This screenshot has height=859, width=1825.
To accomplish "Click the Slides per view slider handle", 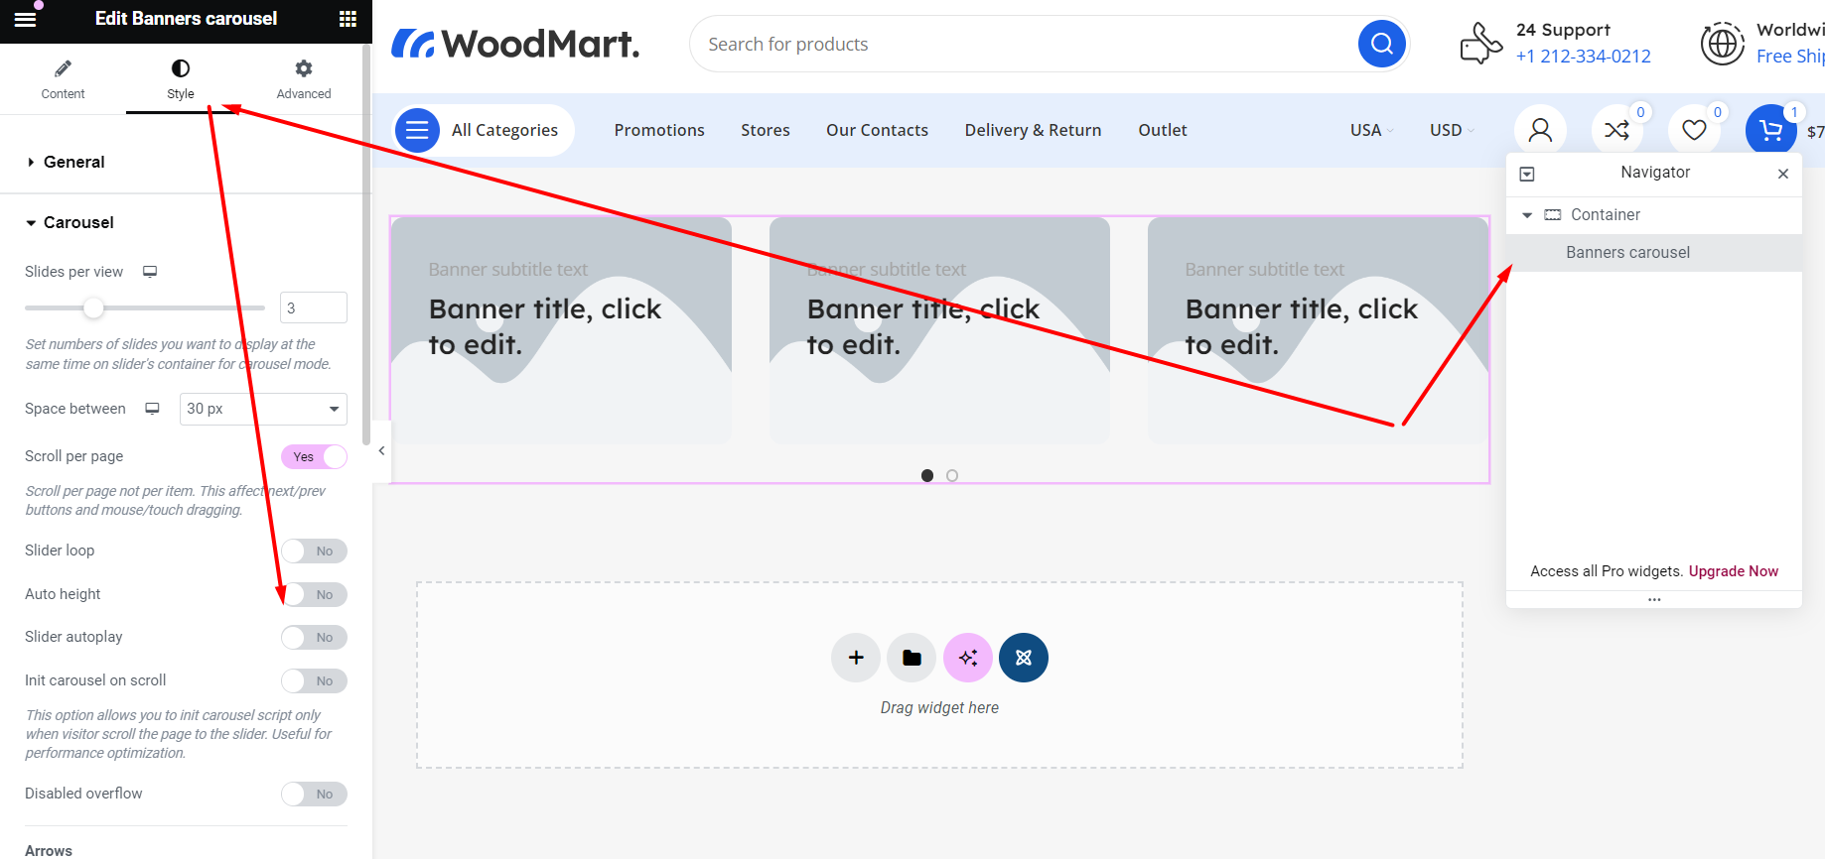I will [93, 308].
